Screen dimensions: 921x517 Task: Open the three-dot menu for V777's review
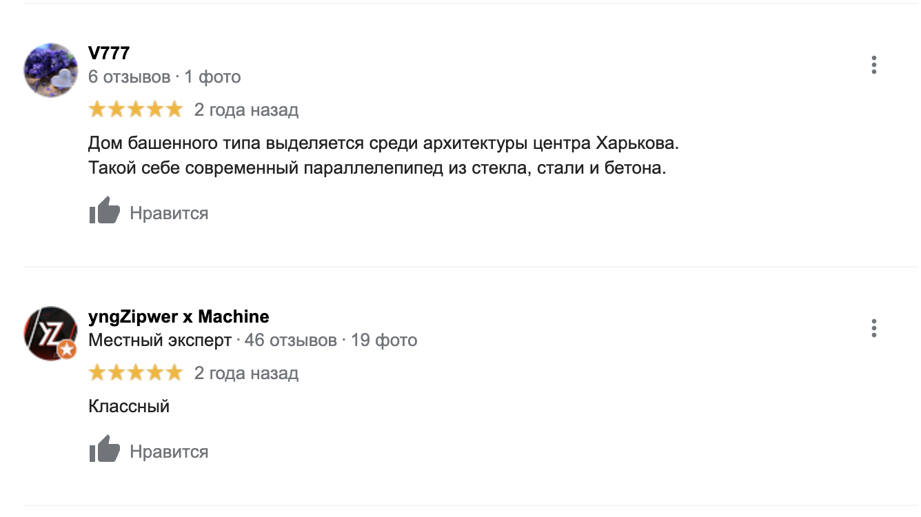[x=873, y=65]
